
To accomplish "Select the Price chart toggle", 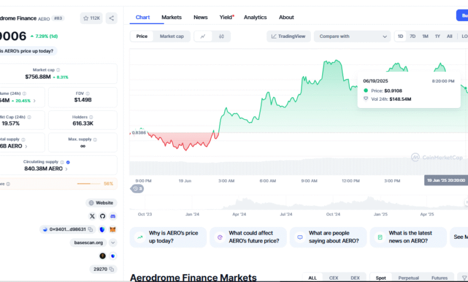I will [142, 37].
